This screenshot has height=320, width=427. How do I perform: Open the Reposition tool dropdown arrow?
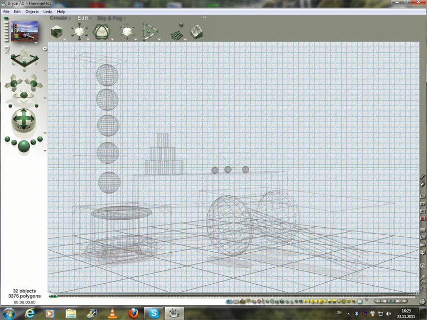pos(136,39)
